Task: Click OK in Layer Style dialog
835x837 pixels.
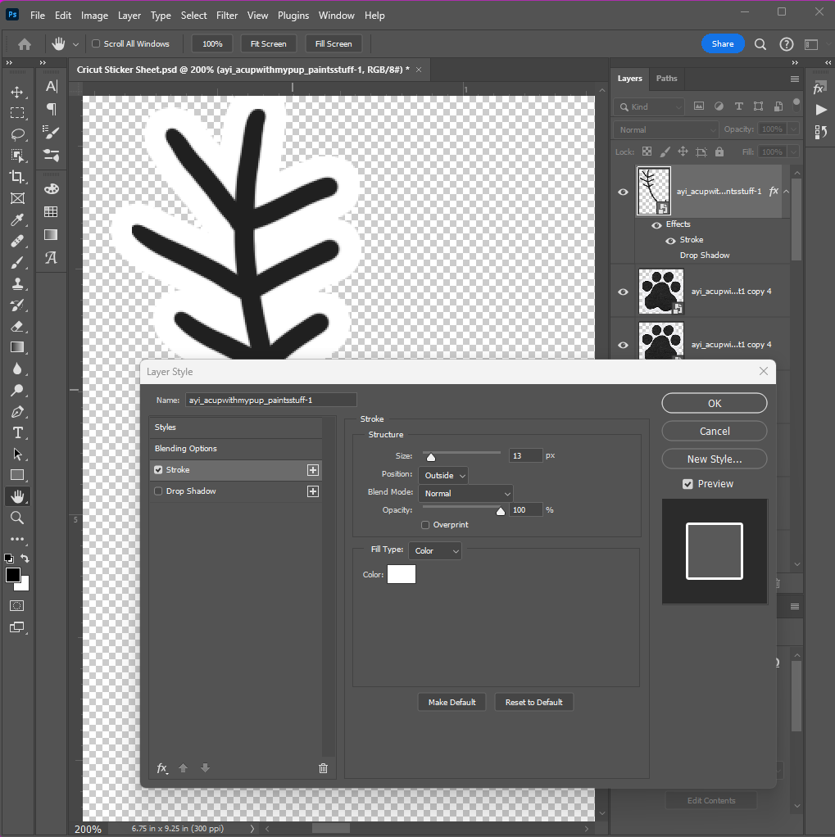Action: pos(715,403)
